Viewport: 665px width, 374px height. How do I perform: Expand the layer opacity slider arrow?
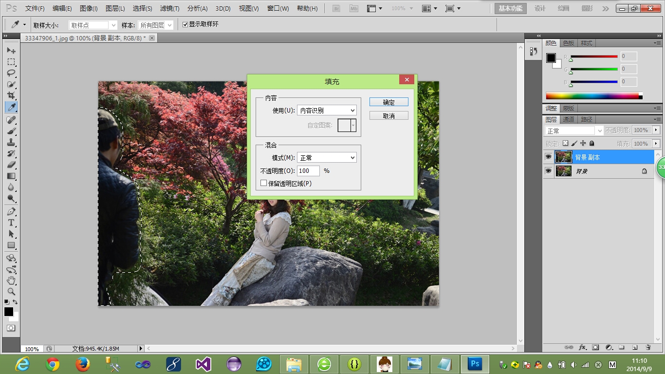pos(656,130)
